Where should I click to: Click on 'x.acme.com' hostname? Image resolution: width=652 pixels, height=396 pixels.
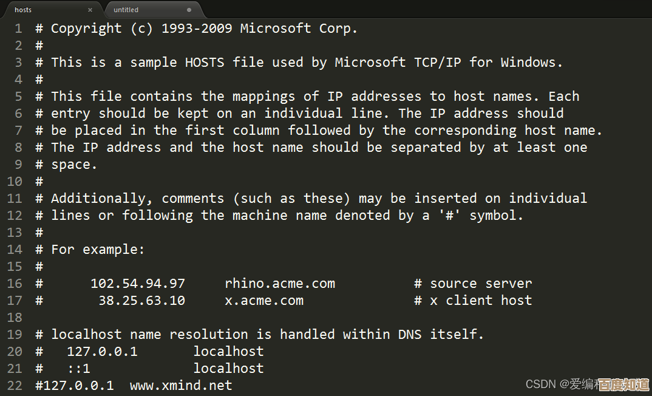point(264,301)
